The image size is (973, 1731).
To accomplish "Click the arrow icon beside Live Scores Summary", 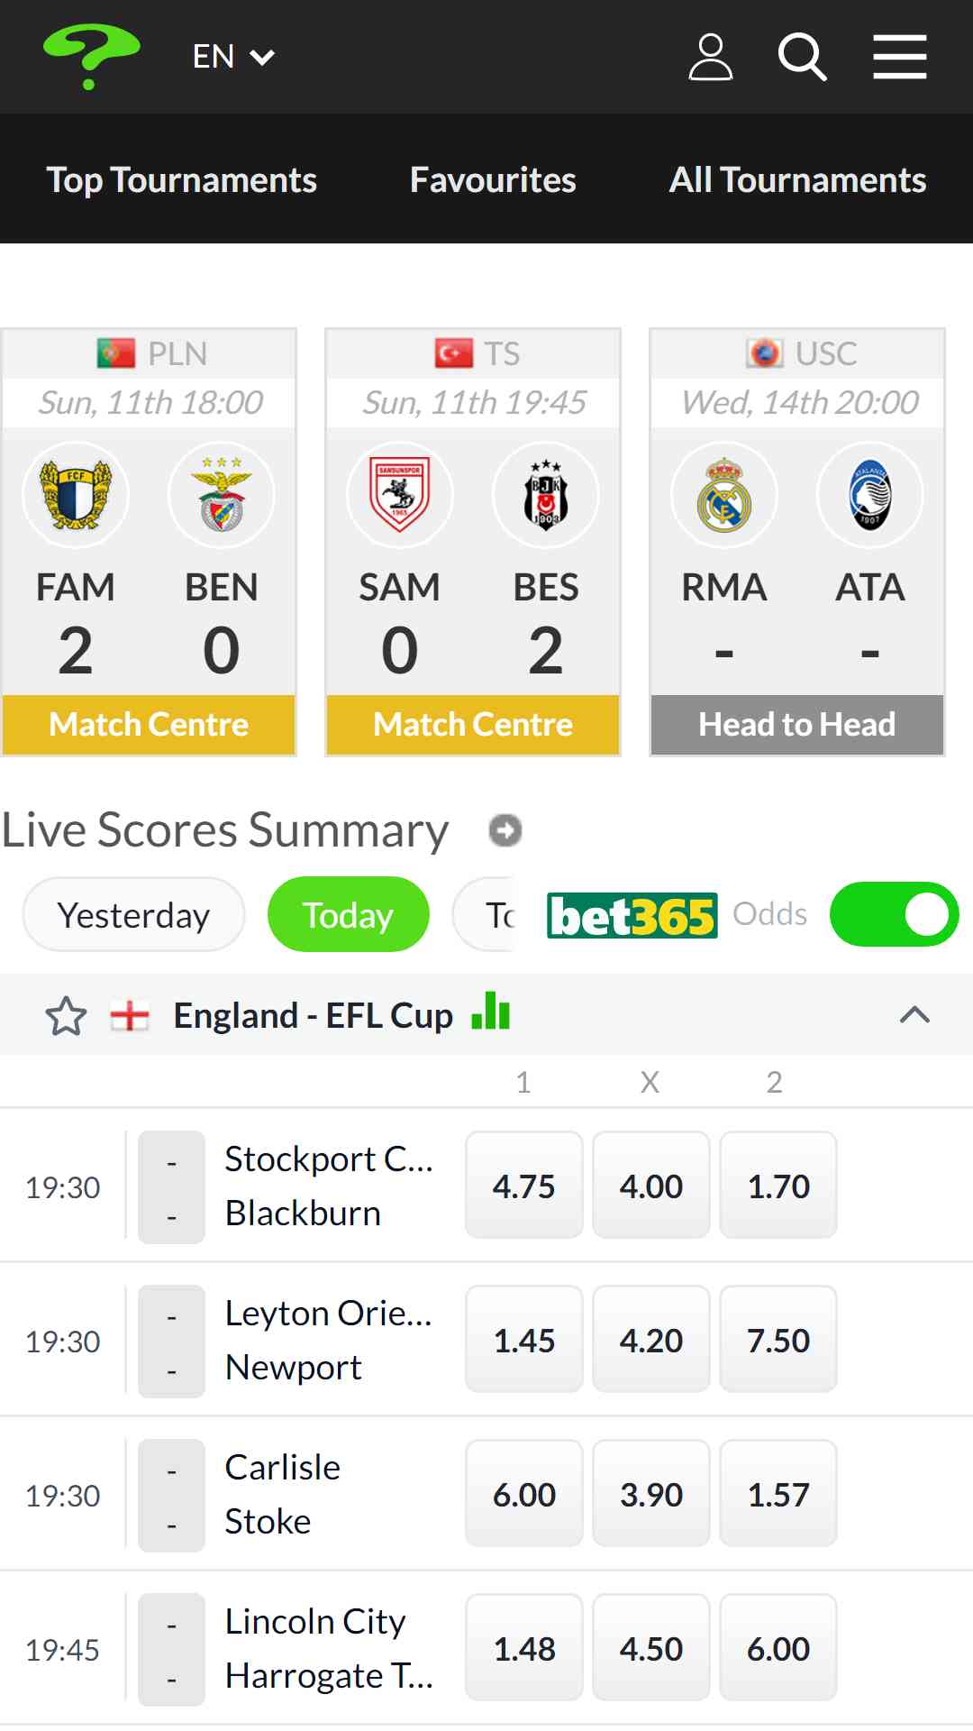I will (505, 829).
